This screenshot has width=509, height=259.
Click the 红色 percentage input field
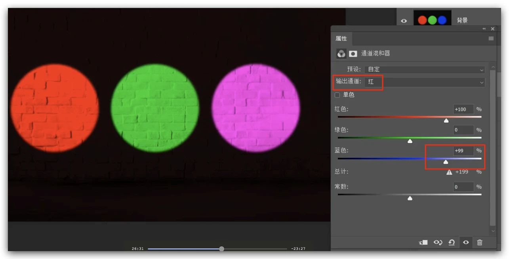tap(463, 109)
